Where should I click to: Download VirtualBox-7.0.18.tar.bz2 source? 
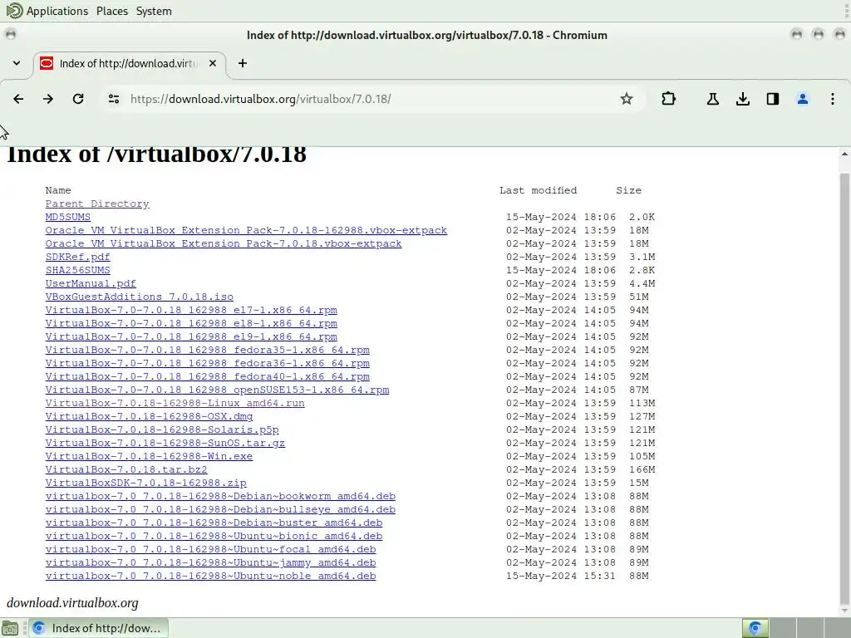pos(126,470)
